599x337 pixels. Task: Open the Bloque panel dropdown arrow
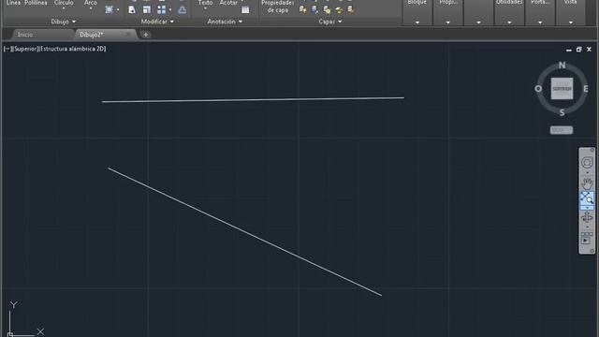point(417,22)
